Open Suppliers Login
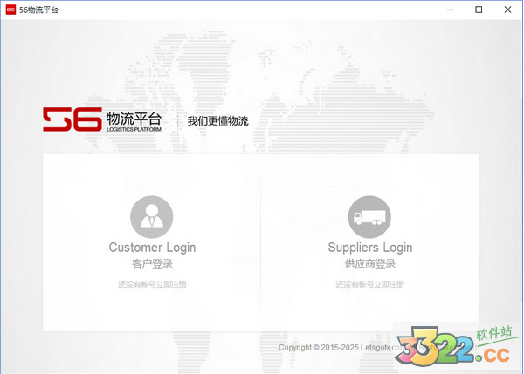 pos(370,248)
